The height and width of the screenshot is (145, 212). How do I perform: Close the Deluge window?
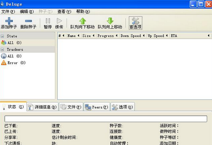209,4
